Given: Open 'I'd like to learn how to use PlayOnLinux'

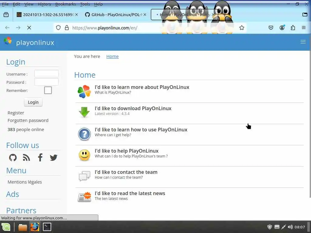Looking at the screenshot, I should point(141,130).
